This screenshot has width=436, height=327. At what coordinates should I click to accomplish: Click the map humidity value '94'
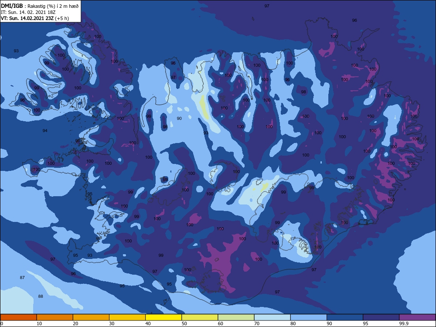pyautogui.click(x=45, y=131)
